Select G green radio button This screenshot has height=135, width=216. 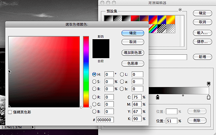[94, 104]
